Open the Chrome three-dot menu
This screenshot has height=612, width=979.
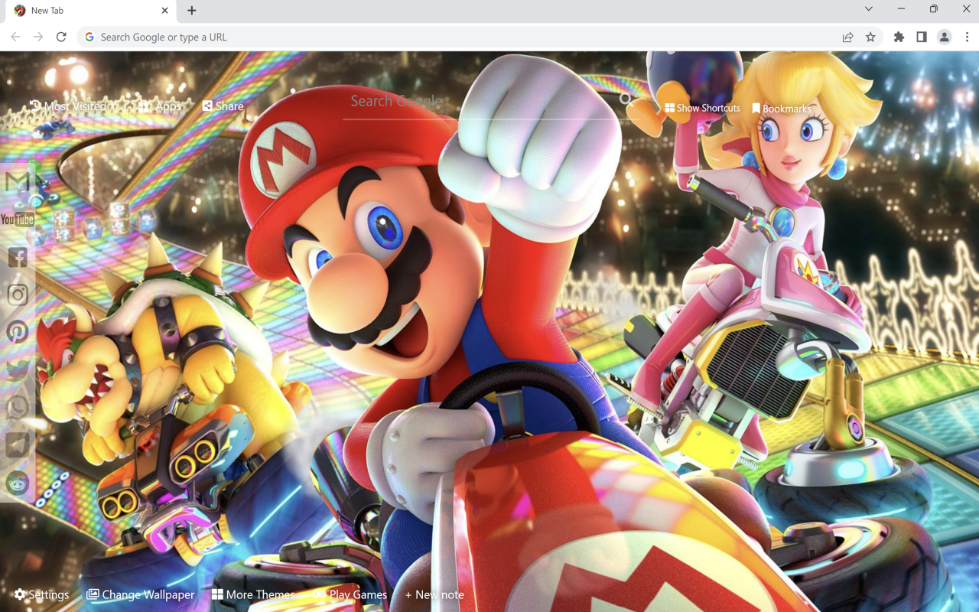click(x=967, y=37)
